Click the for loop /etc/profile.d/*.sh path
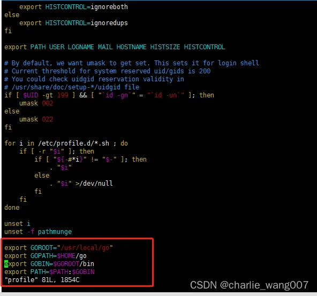This screenshot has height=296, width=317. (x=73, y=143)
